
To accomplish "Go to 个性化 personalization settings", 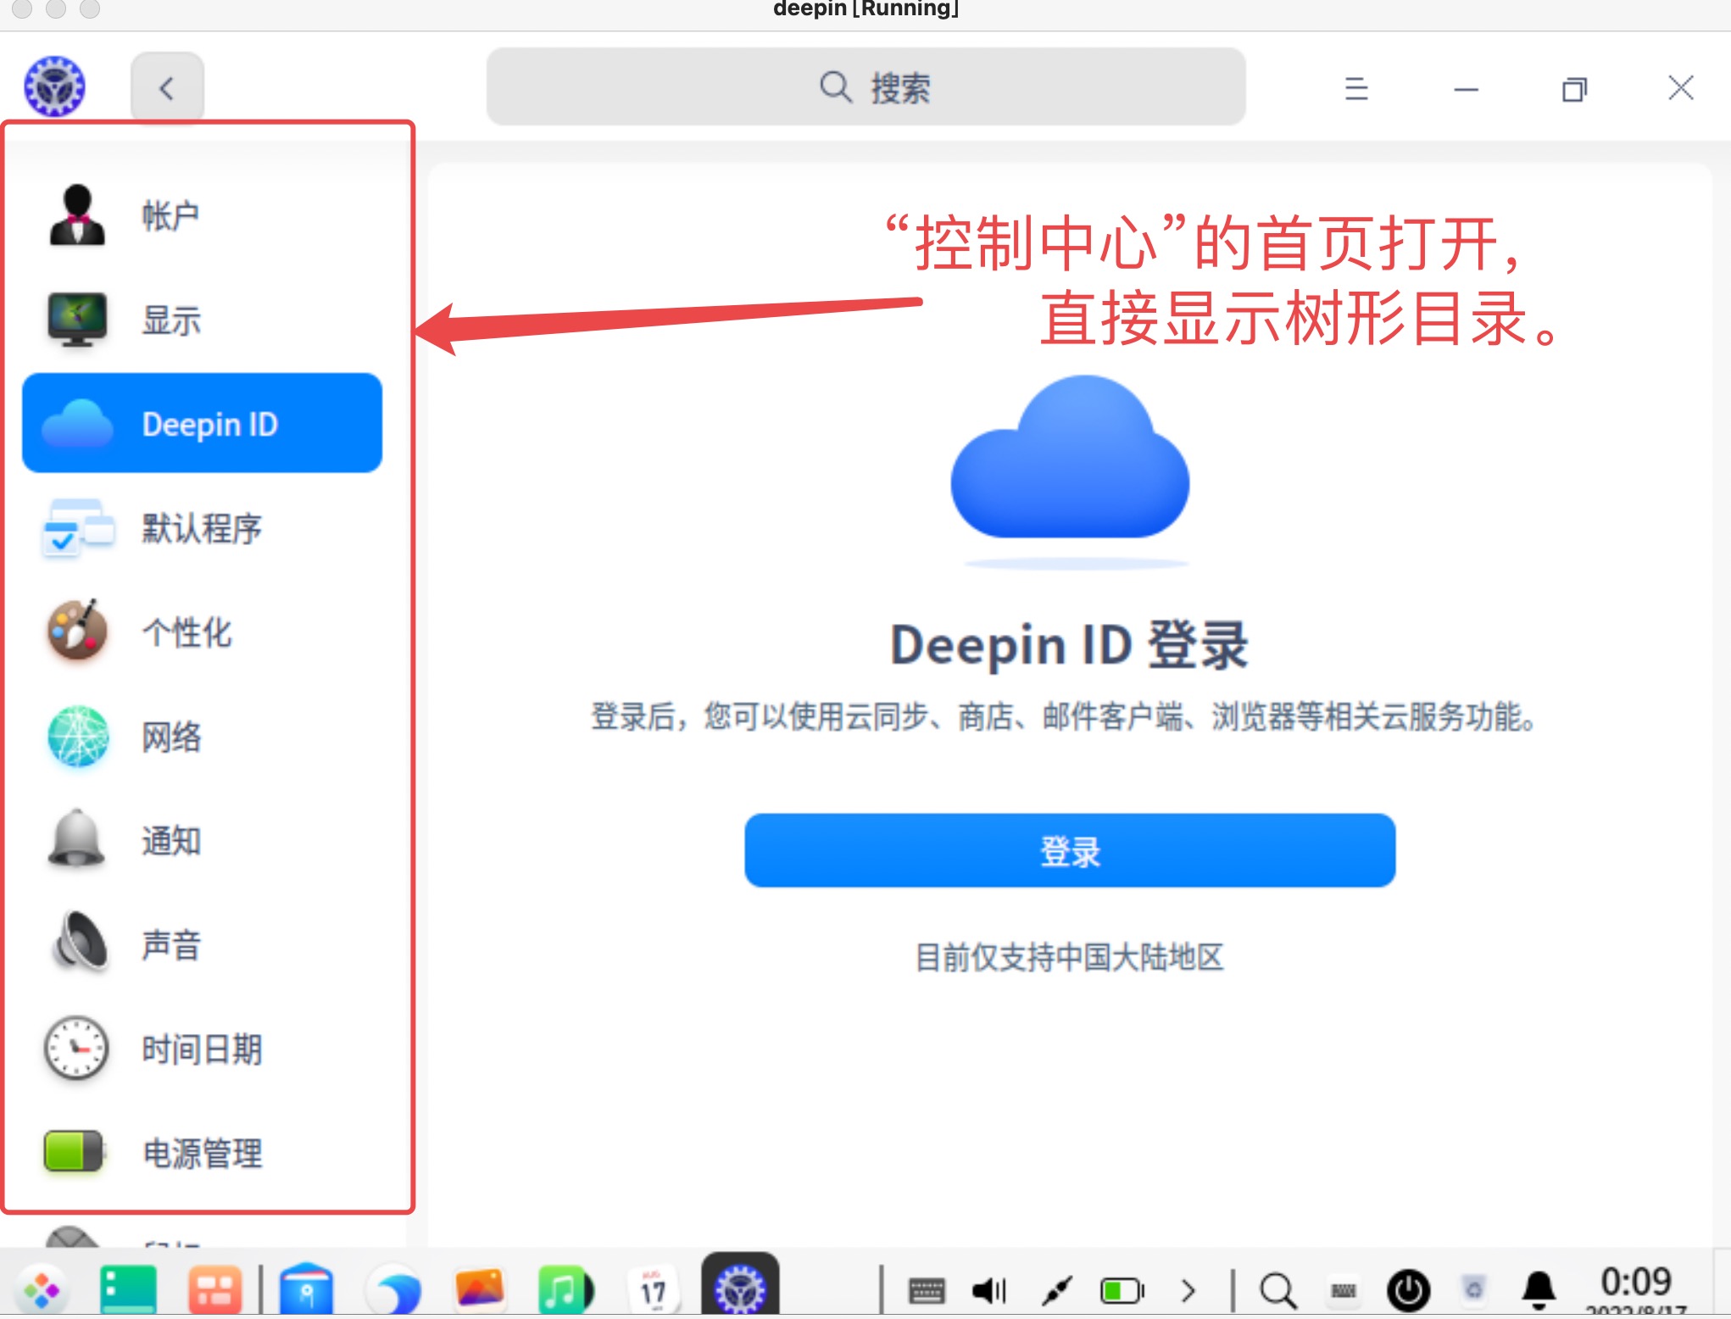I will click(185, 632).
